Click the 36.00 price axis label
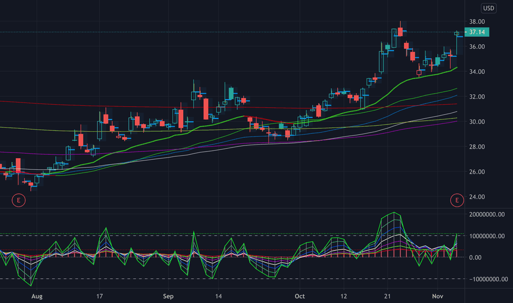This screenshot has width=513, height=303. 477,47
